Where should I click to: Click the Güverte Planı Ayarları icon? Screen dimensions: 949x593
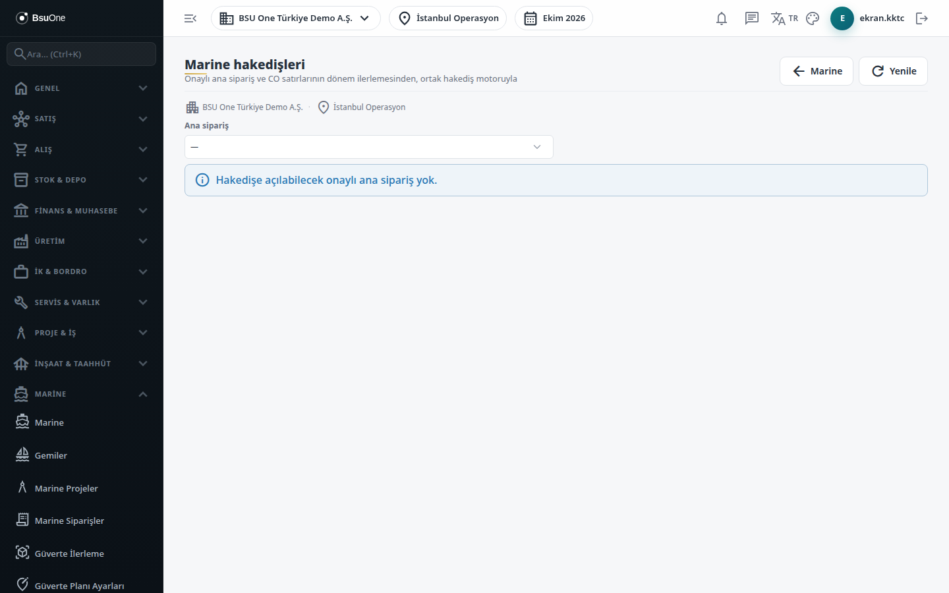click(22, 584)
